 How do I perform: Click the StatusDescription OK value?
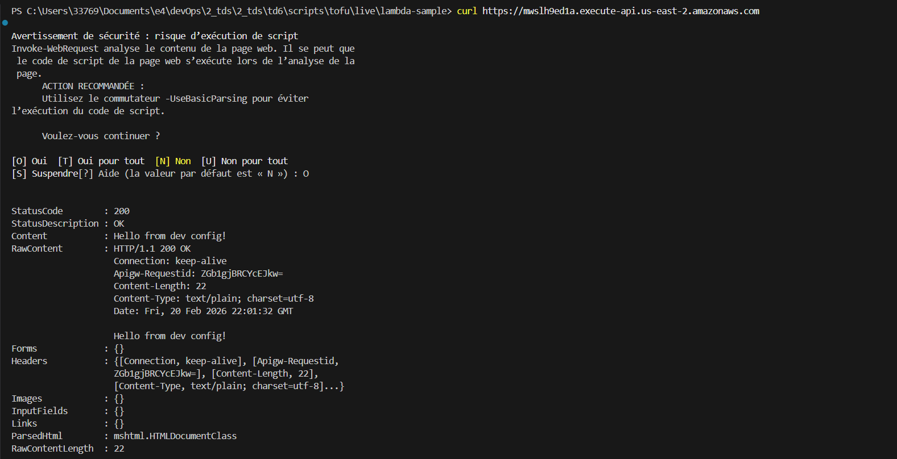click(119, 224)
